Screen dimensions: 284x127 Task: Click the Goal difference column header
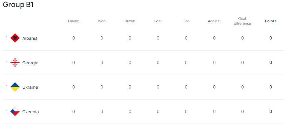click(242, 21)
